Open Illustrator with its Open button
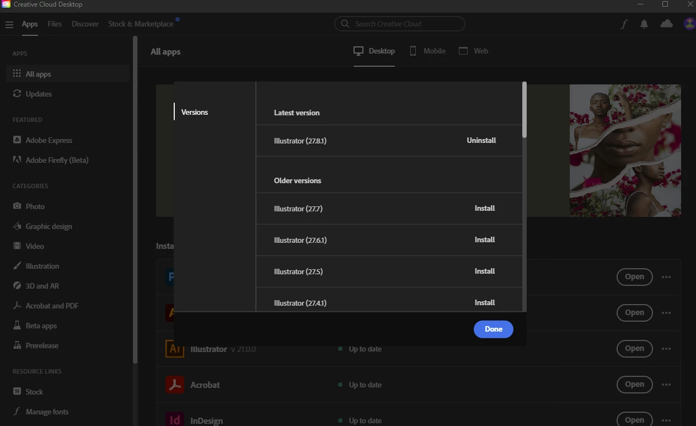Viewport: 696px width, 426px height. (x=634, y=349)
